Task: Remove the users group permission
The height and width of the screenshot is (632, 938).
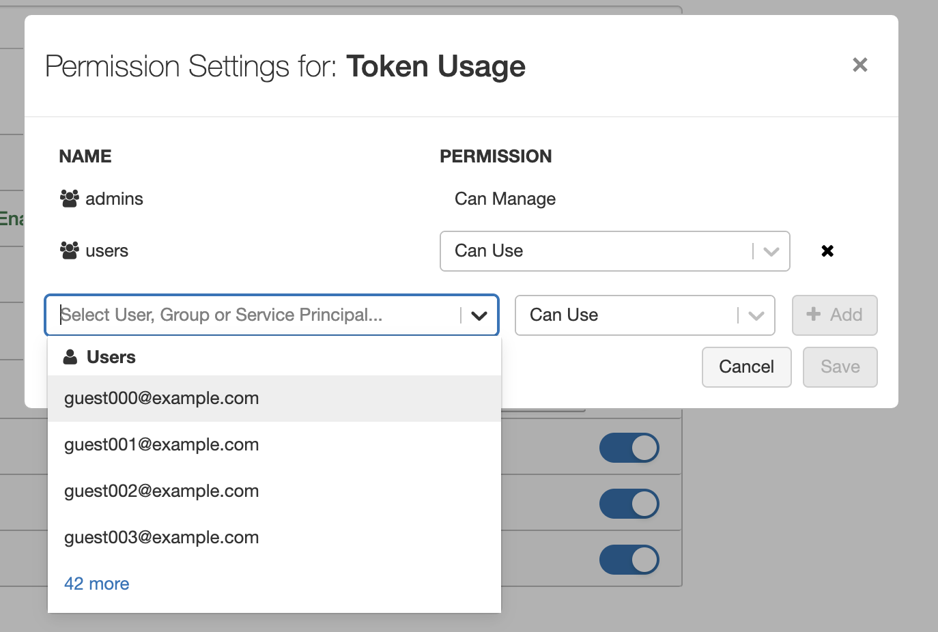Action: tap(827, 251)
